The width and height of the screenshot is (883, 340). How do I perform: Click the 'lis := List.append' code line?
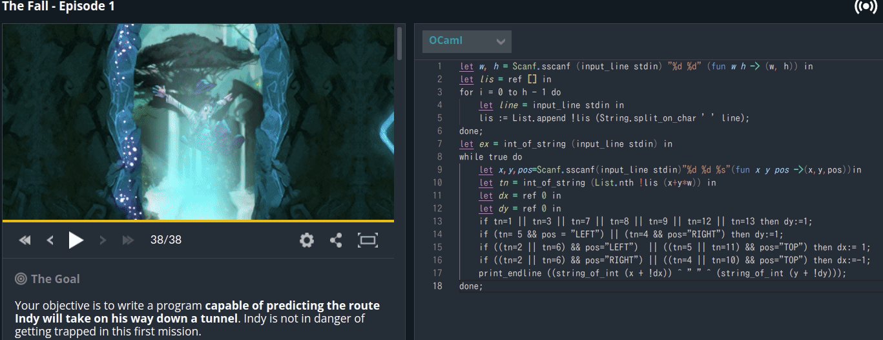614,118
